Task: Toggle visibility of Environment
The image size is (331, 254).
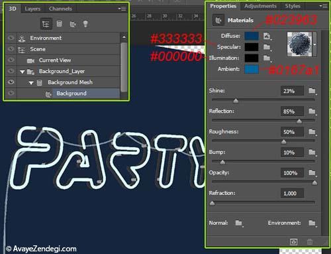Action: pos(11,38)
